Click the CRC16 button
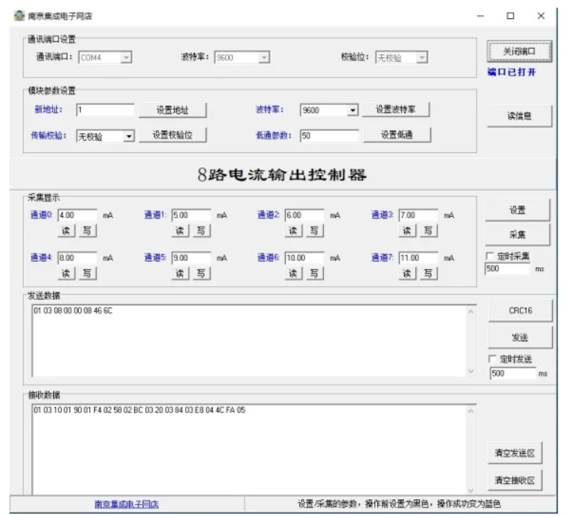This screenshot has width=569, height=516. pyautogui.click(x=520, y=311)
